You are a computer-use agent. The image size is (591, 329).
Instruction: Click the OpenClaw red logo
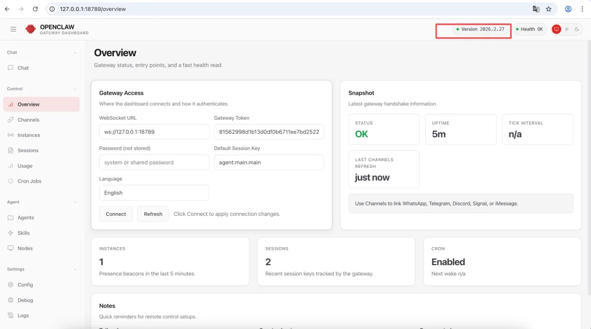pos(31,29)
